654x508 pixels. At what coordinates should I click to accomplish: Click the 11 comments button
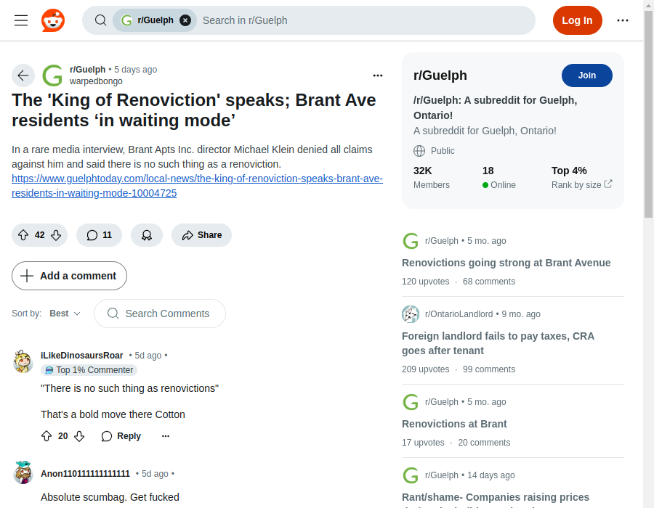click(x=100, y=235)
